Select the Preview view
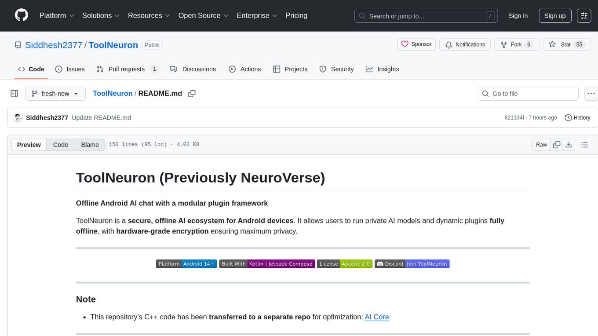The width and height of the screenshot is (598, 336). pyautogui.click(x=29, y=145)
